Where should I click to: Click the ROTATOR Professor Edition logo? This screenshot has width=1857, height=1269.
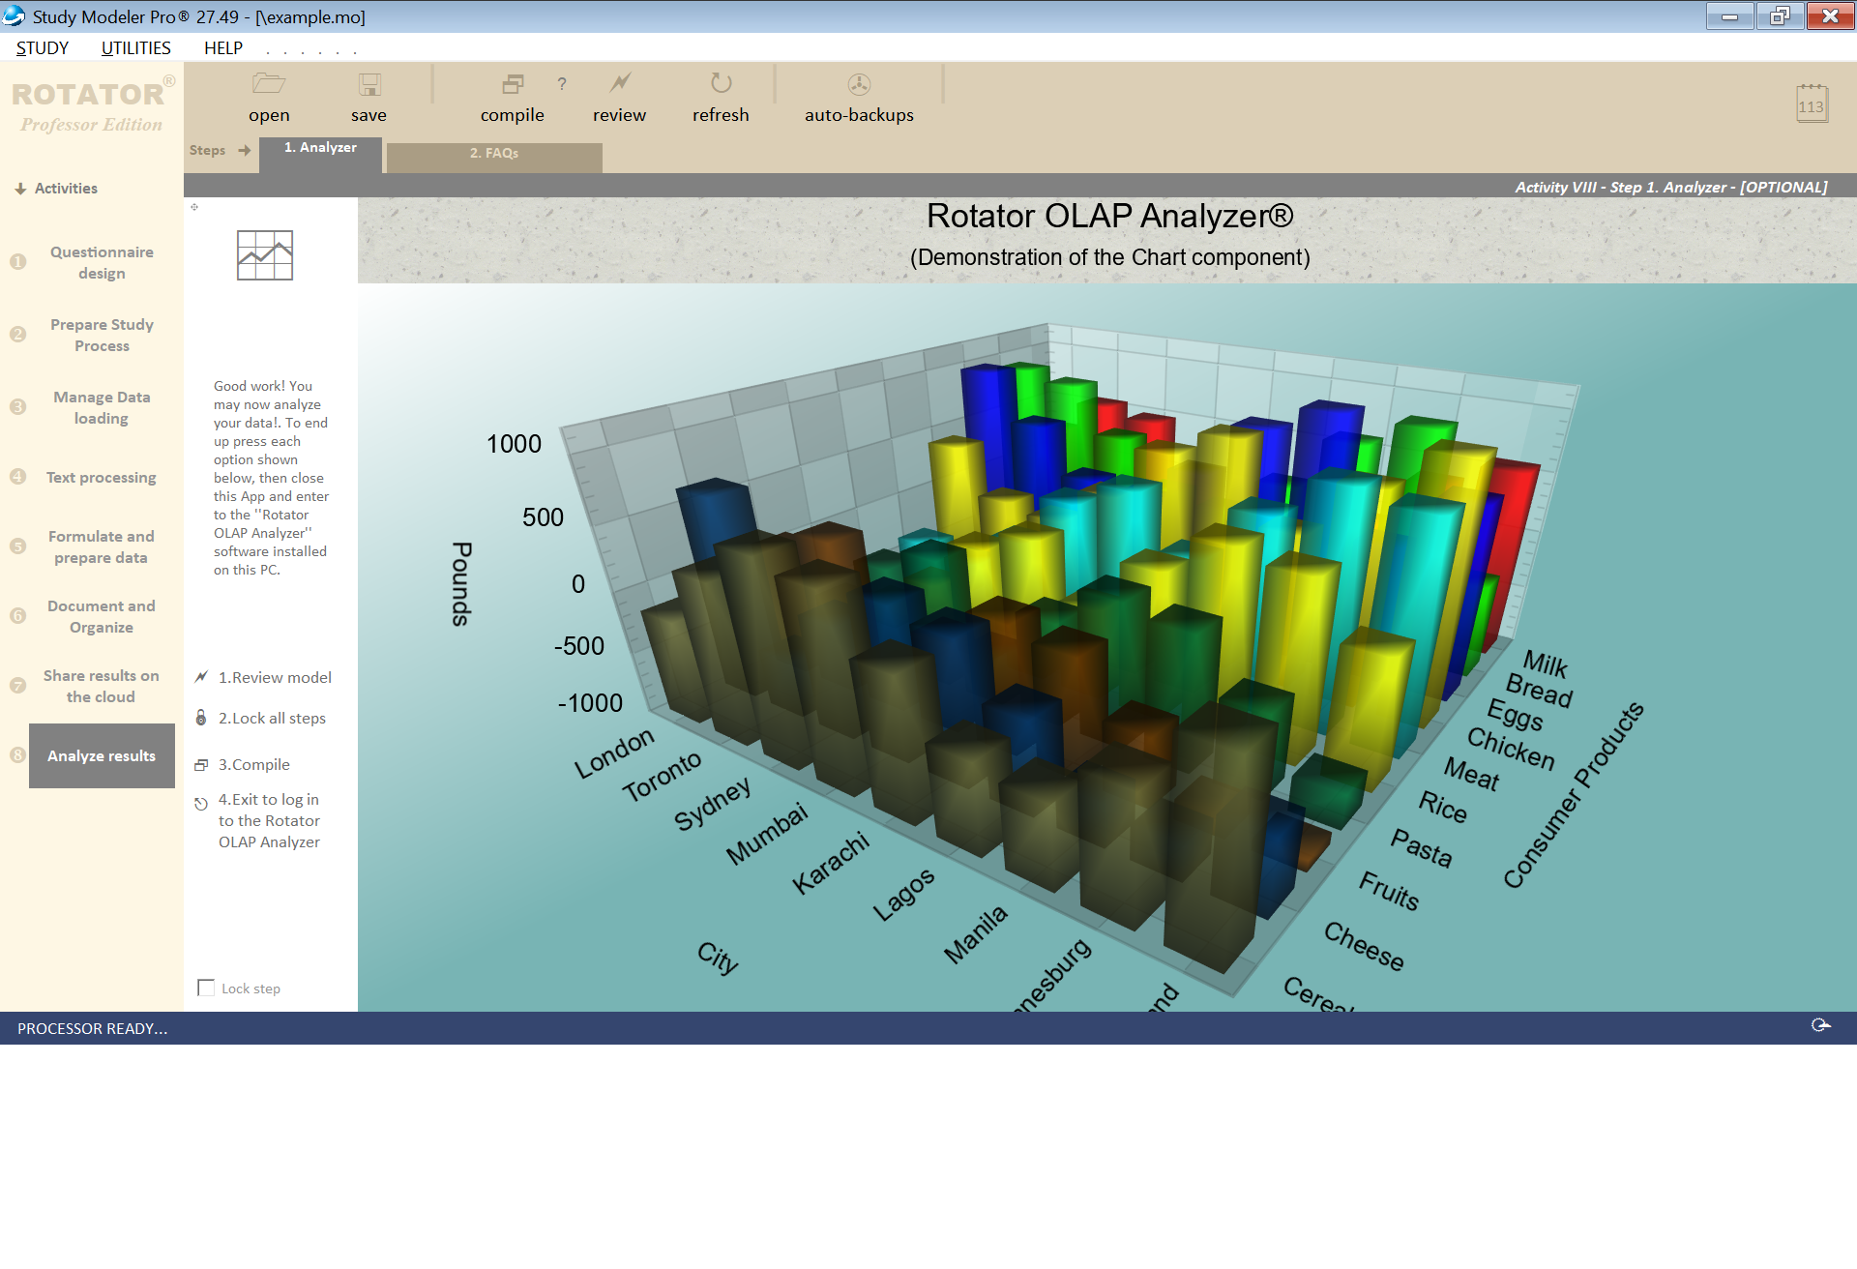(92, 105)
